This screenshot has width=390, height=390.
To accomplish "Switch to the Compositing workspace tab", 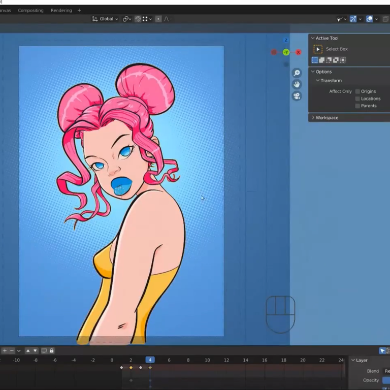I will tap(30, 10).
